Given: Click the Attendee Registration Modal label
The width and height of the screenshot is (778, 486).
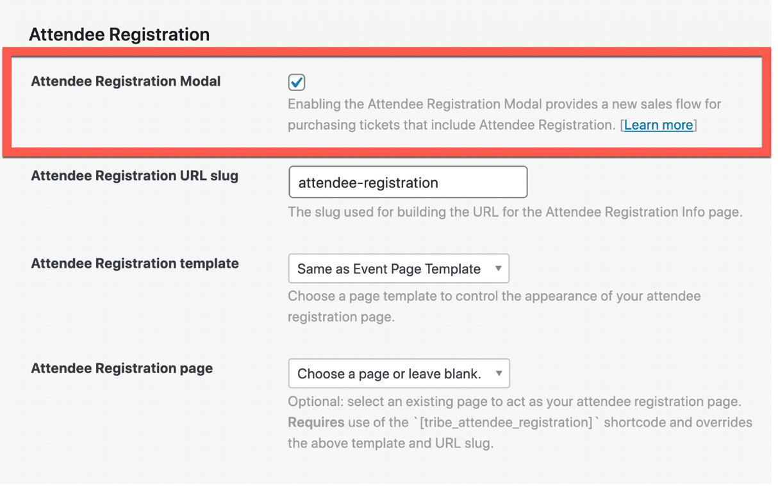Looking at the screenshot, I should (126, 81).
